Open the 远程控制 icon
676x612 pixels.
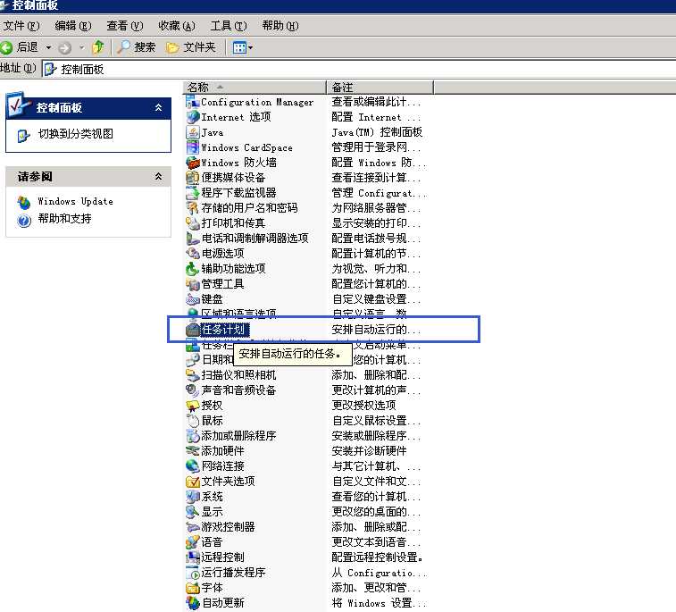click(192, 558)
